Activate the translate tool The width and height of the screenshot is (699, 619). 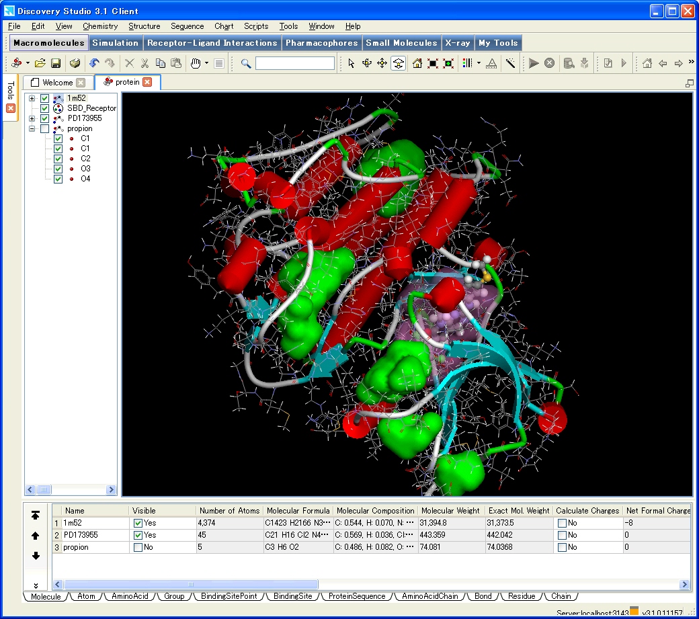pyautogui.click(x=382, y=63)
